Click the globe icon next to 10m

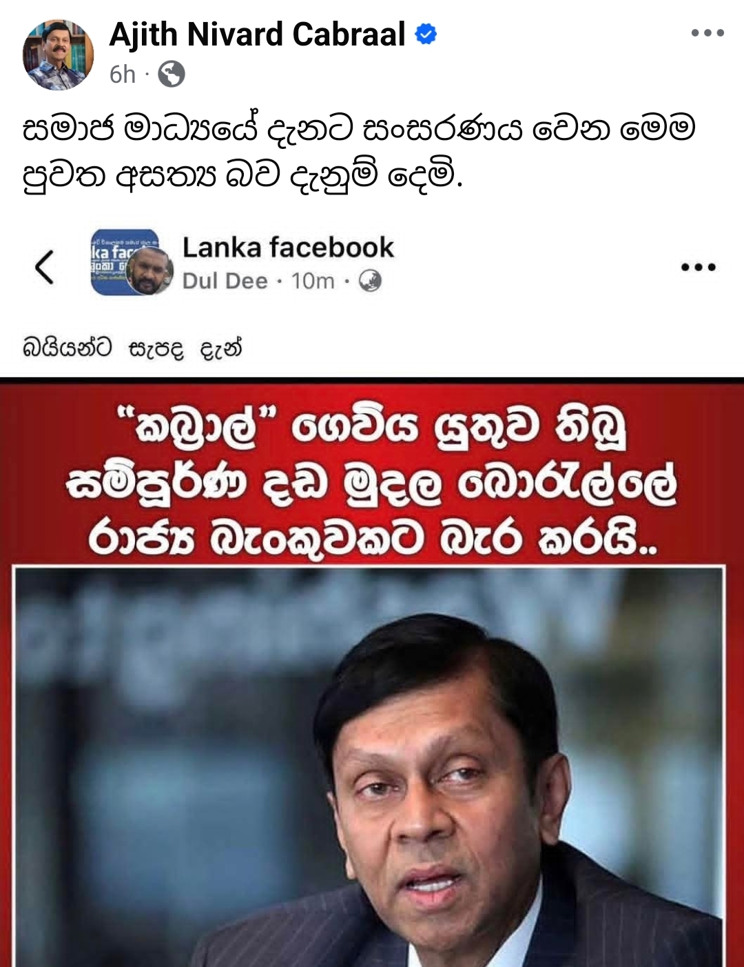tap(370, 281)
